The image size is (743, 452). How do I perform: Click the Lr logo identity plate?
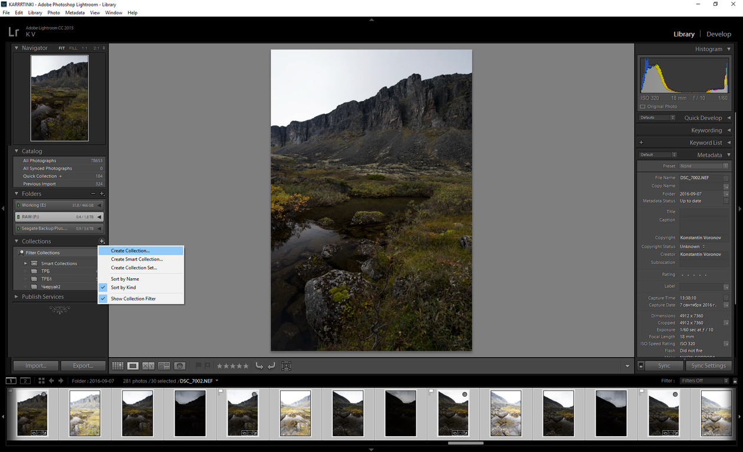click(x=13, y=32)
